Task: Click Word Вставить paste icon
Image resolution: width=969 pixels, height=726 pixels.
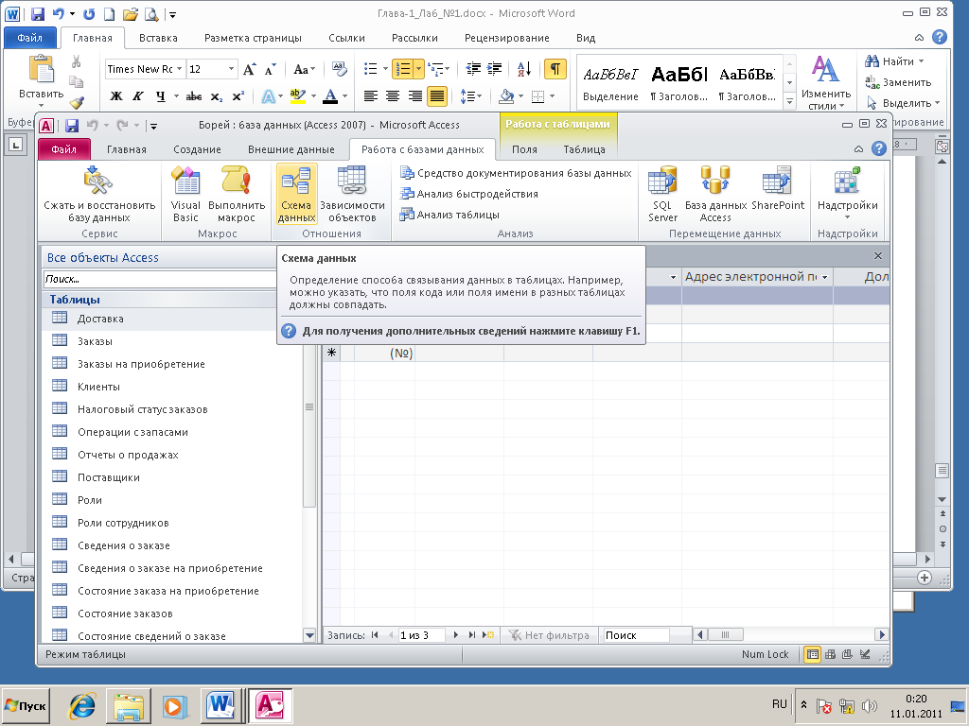Action: pos(42,69)
